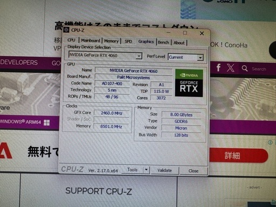Maximize the CPU-Z window
Viewport: 276px width, 207px height.
(x=185, y=33)
